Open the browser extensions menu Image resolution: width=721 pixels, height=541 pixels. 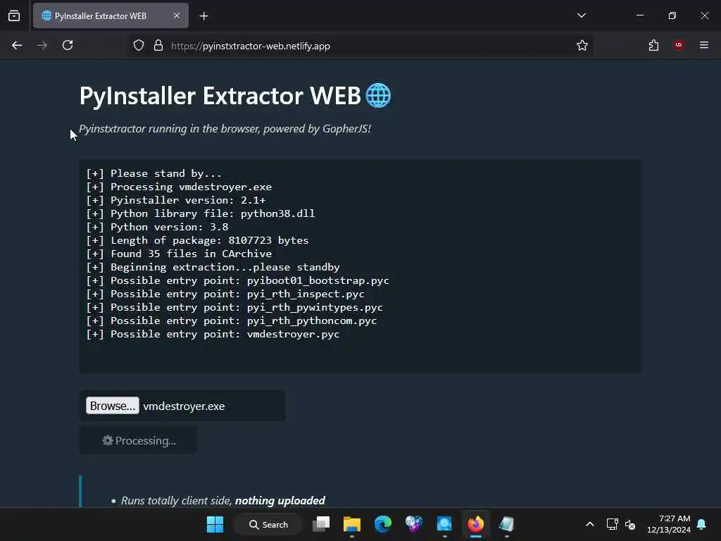[653, 45]
